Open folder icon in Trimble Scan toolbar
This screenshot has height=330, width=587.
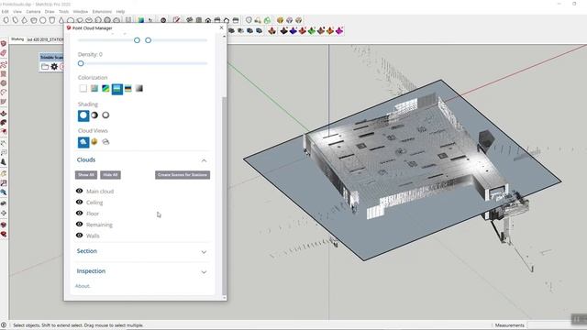(x=45, y=67)
